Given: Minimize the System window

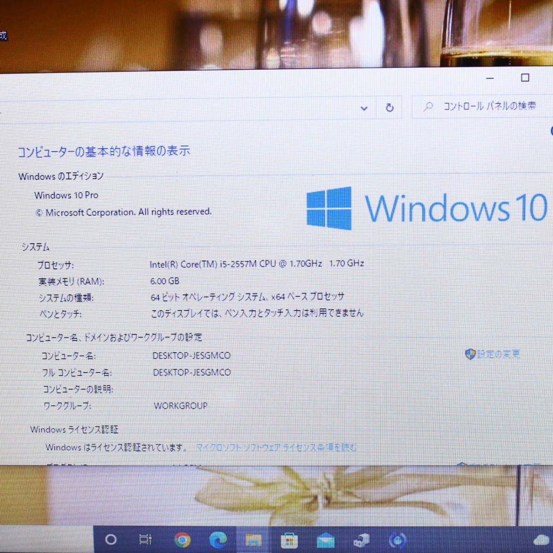Looking at the screenshot, I should (x=490, y=78).
